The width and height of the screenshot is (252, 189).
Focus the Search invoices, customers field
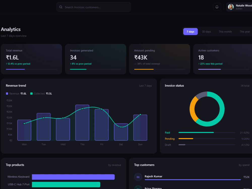pyautogui.click(x=94, y=7)
